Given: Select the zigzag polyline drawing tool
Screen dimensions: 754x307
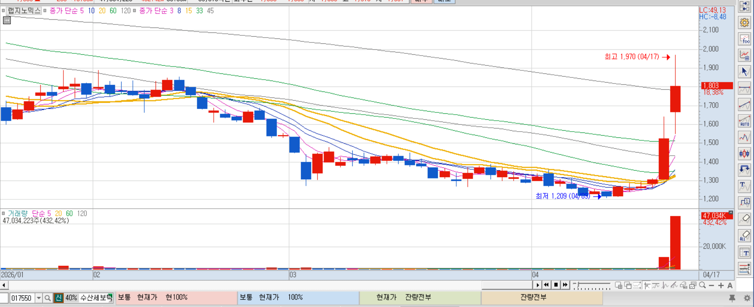Looking at the screenshot, I should pos(744,137).
